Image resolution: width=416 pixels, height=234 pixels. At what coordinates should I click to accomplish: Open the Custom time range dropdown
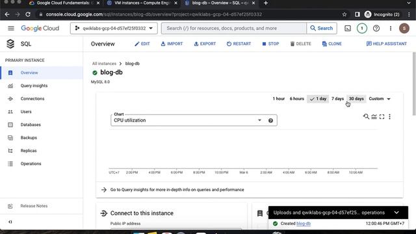[x=380, y=99]
